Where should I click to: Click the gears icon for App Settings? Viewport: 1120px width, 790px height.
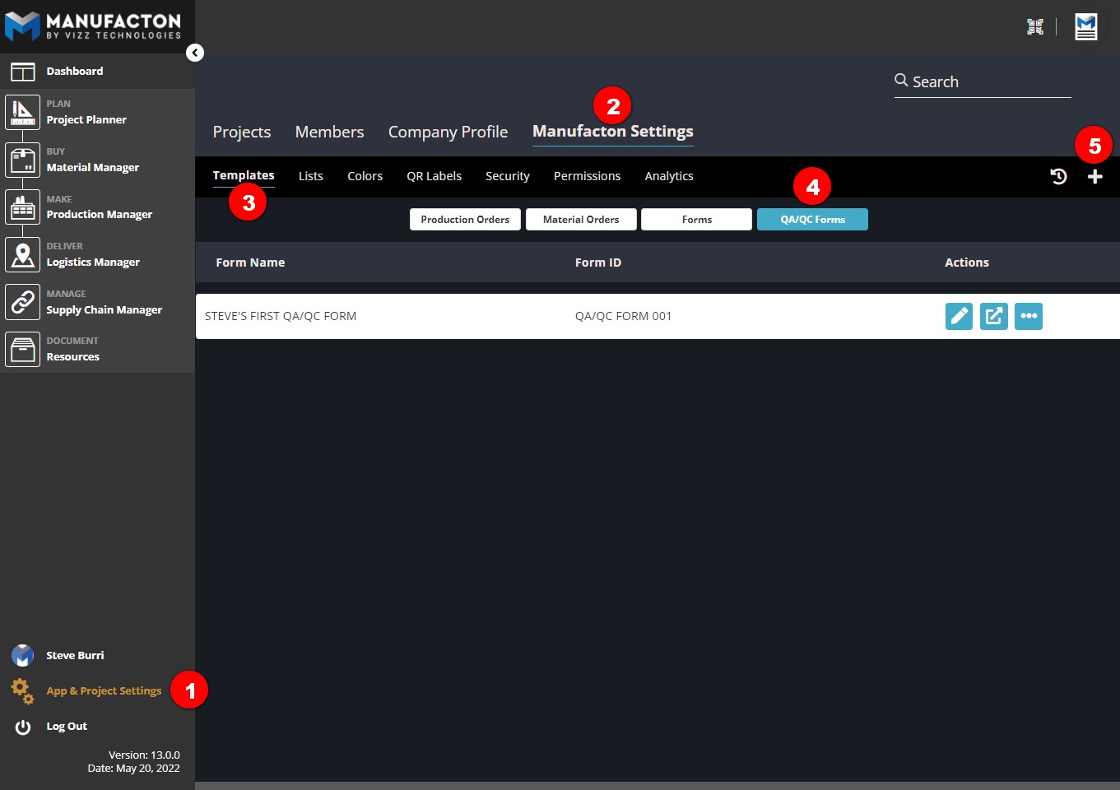coord(22,691)
